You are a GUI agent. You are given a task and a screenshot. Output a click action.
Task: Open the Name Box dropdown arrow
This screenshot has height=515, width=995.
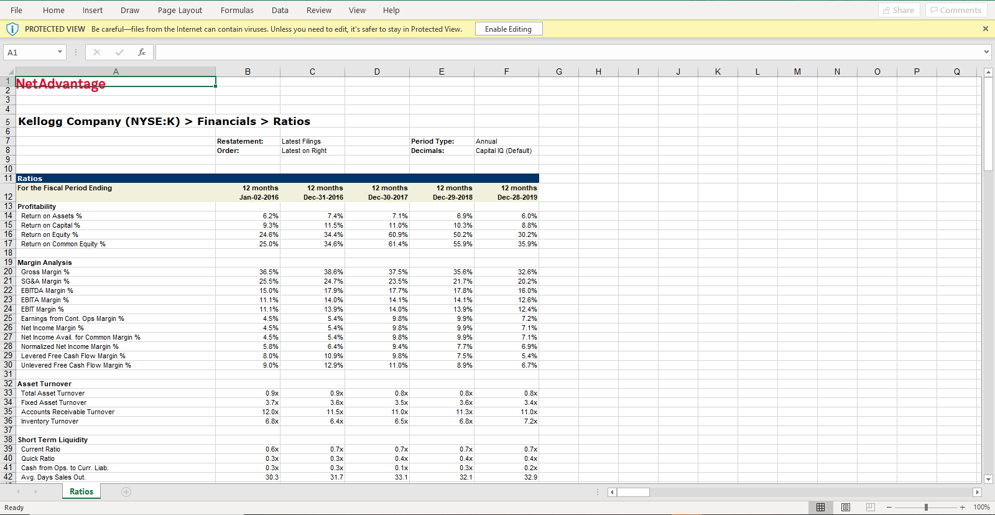(x=60, y=52)
